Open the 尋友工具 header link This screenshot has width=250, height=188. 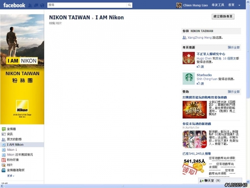tap(218, 5)
